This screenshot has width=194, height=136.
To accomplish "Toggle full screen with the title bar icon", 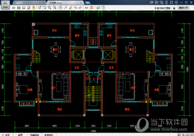I will point(171,2).
